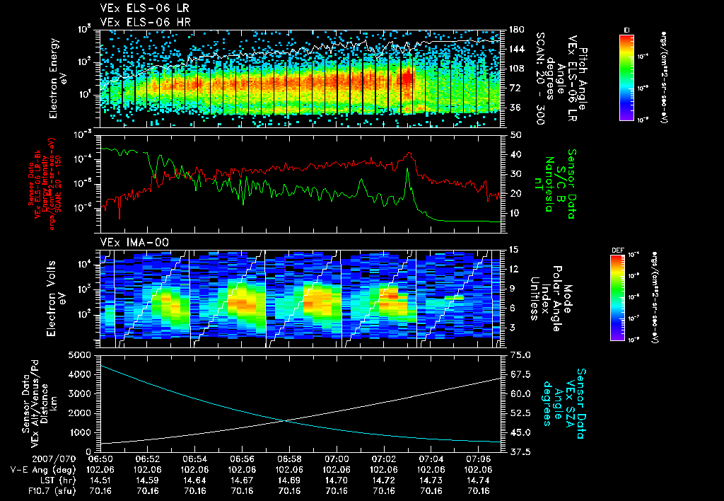The image size is (724, 501).
Task: Click the '52.5' SZA axis tick label
Action: [x=520, y=413]
